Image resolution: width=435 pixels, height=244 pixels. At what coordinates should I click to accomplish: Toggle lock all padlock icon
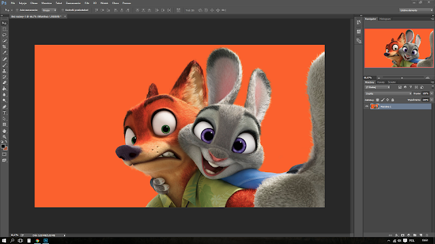pyautogui.click(x=393, y=100)
